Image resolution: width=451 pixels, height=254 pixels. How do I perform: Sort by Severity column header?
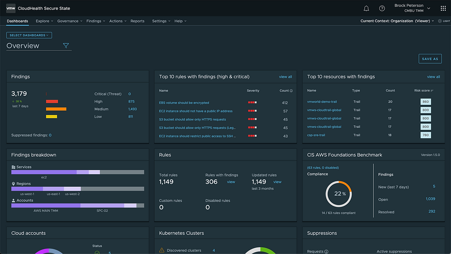click(253, 91)
